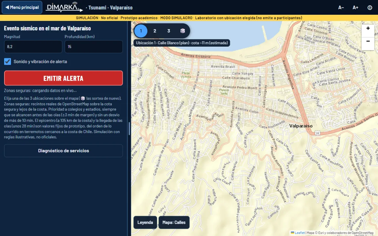Click the Avenida Pedro Montt street label
The height and width of the screenshot is (236, 378).
click(240, 87)
